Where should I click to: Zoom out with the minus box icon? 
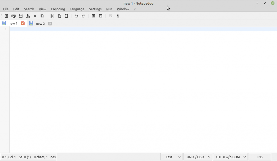(101, 16)
